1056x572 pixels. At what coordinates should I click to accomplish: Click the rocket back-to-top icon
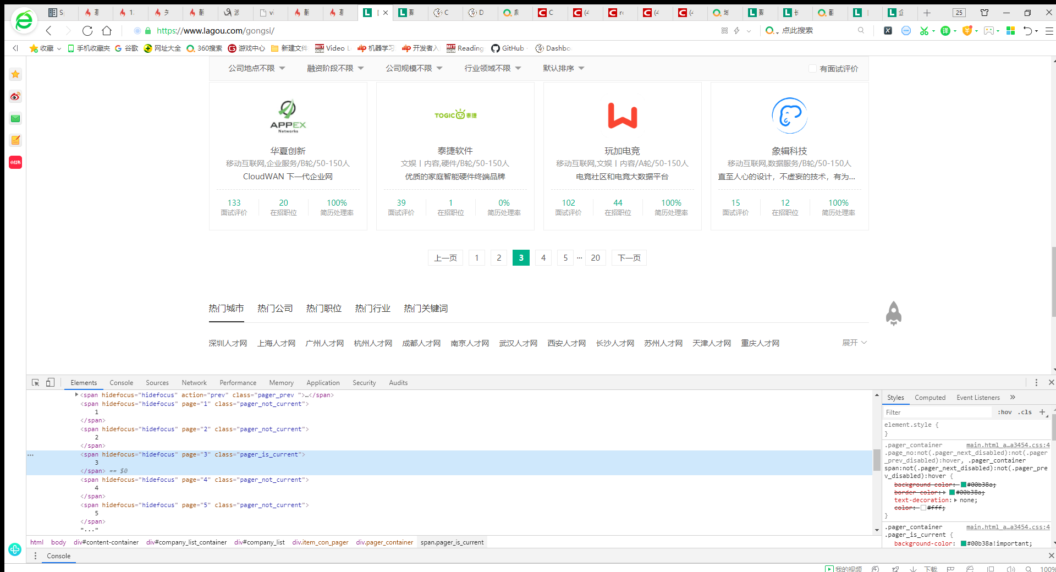pos(894,313)
